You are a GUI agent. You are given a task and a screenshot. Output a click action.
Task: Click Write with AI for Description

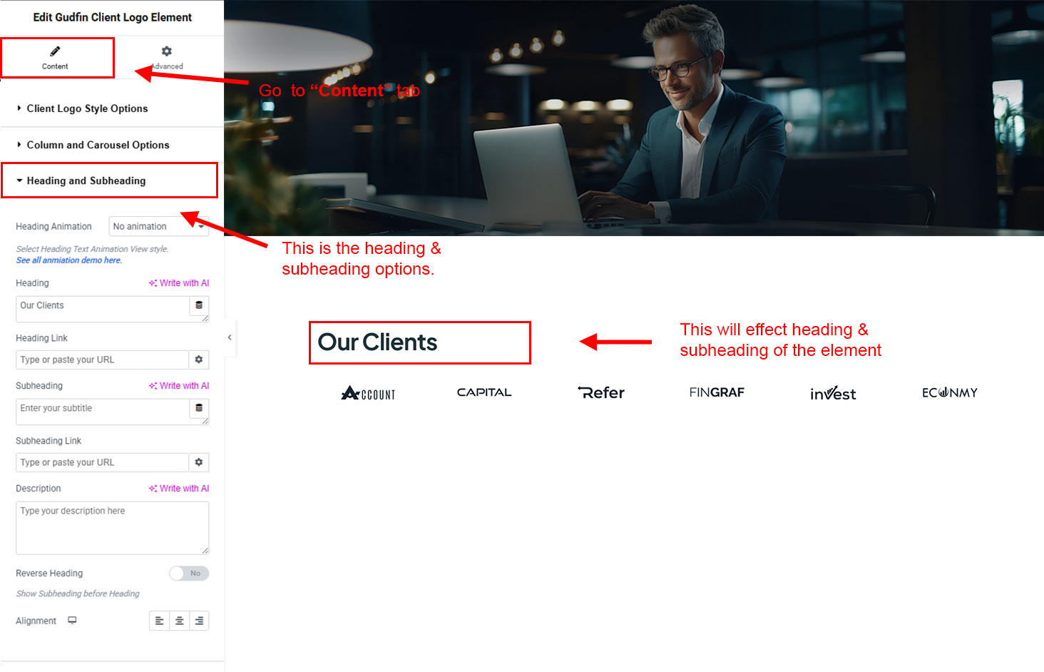pos(179,489)
